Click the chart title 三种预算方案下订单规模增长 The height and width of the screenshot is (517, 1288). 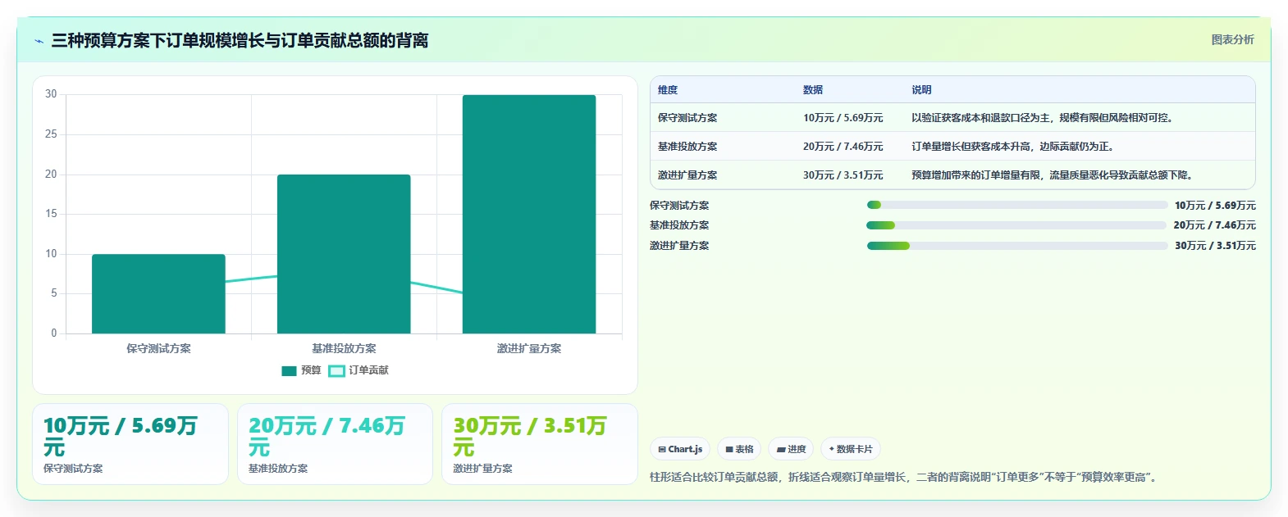pos(240,41)
